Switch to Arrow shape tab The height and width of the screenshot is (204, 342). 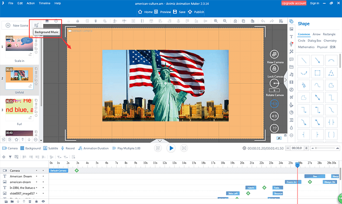point(316,34)
